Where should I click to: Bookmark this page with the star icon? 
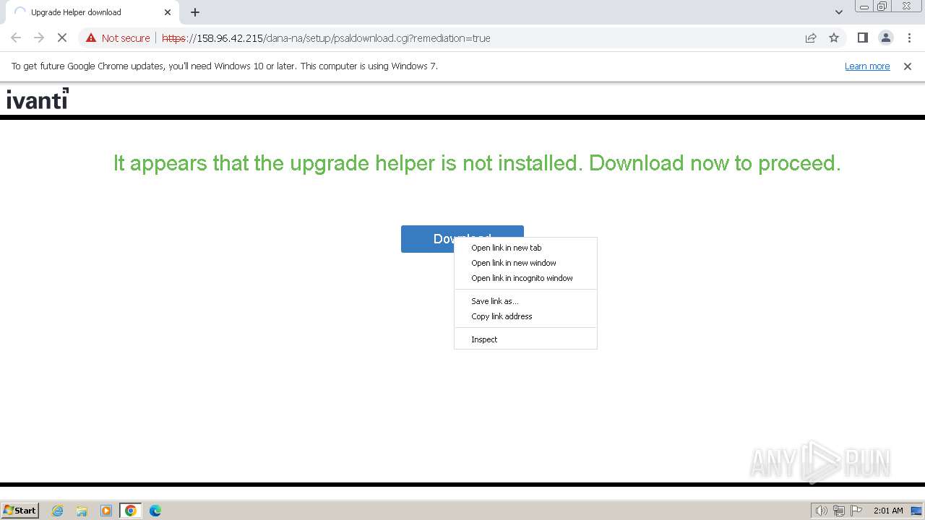coord(834,38)
